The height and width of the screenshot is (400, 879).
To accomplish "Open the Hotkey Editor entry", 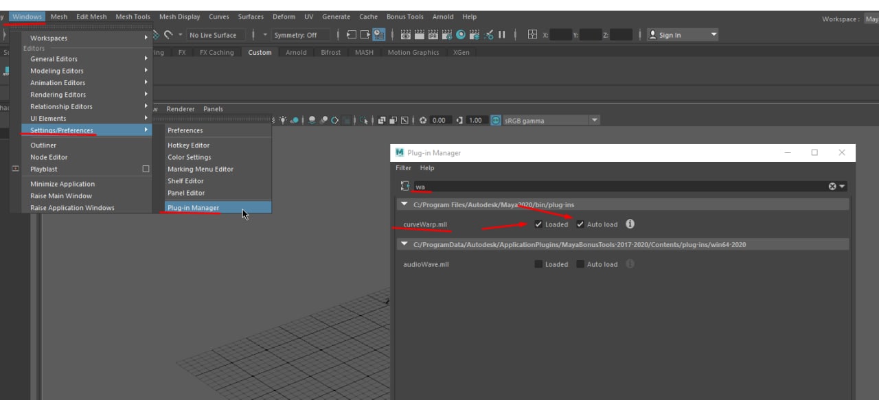I will pos(188,145).
